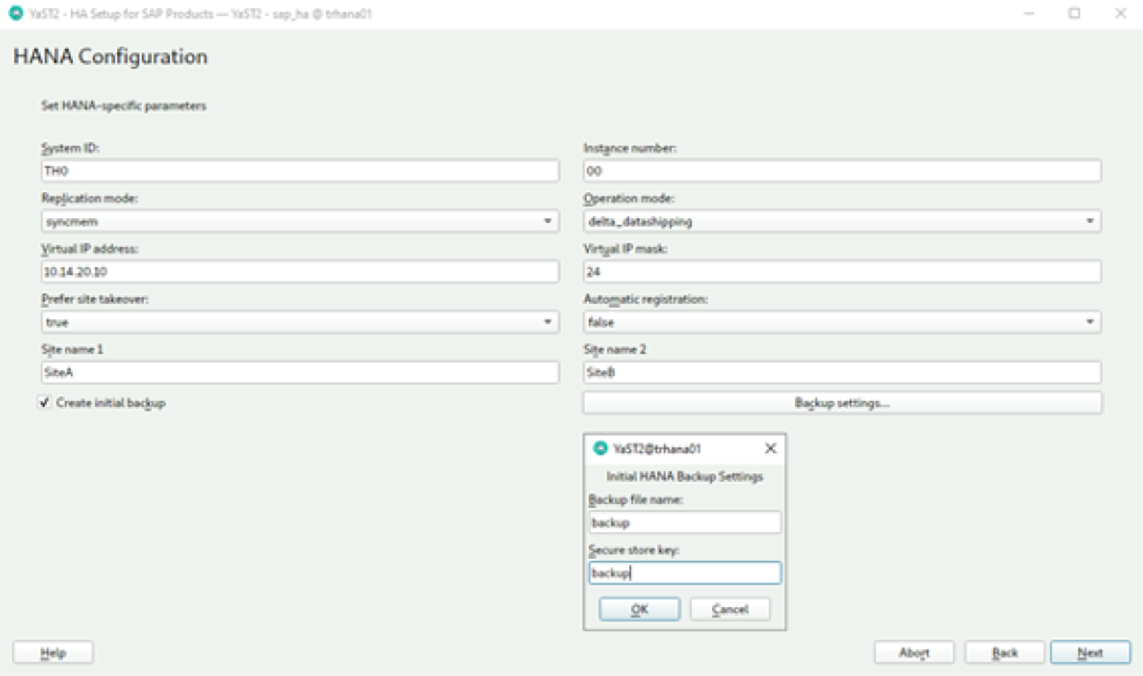
Task: Close the Initial HANA Backup Settings dialog
Action: pyautogui.click(x=771, y=449)
